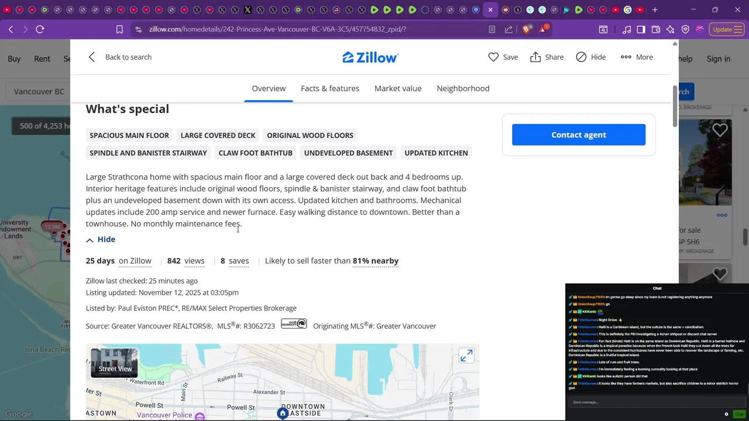Open Brave Shields lion icon
The height and width of the screenshot is (421, 749).
point(527,29)
